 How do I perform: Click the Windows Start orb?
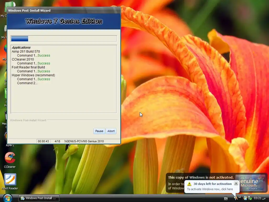pyautogui.click(x=8, y=198)
